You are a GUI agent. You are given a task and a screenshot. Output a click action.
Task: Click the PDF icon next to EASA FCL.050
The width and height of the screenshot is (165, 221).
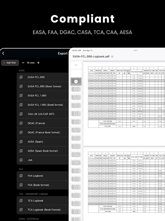(21, 77)
